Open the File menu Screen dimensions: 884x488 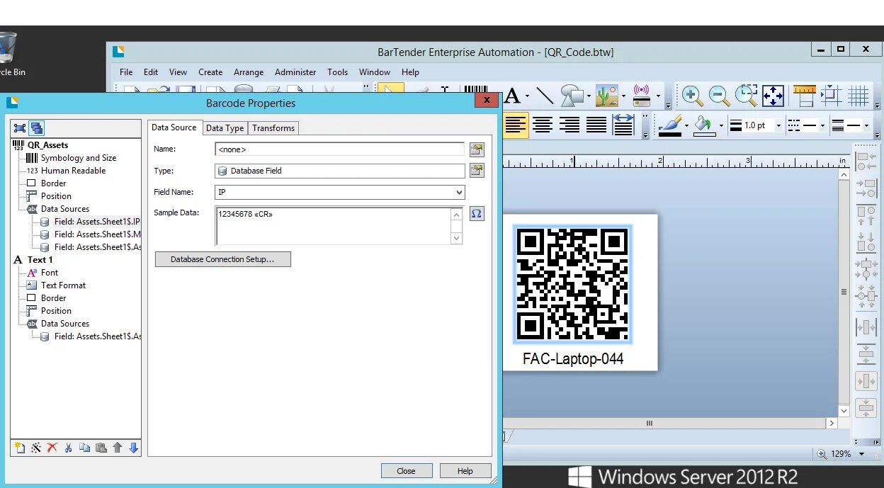tap(126, 72)
